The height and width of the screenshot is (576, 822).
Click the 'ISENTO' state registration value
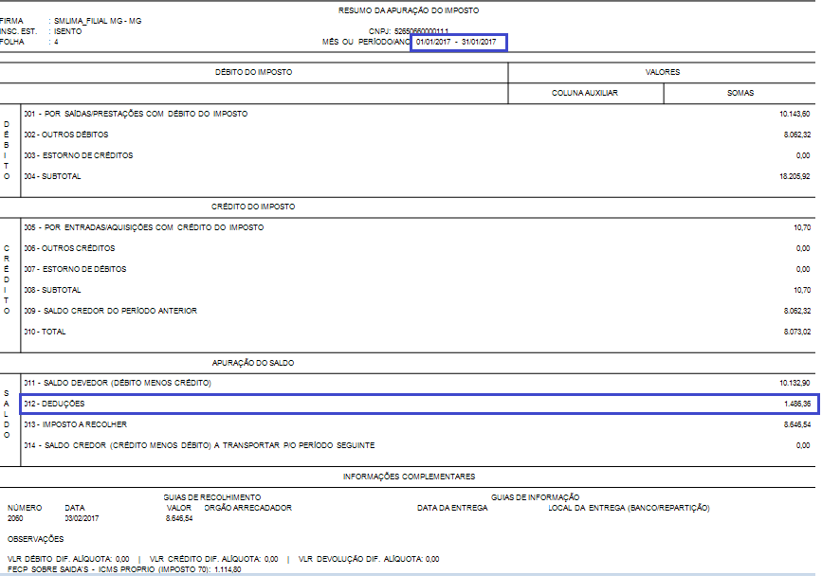tap(67, 31)
